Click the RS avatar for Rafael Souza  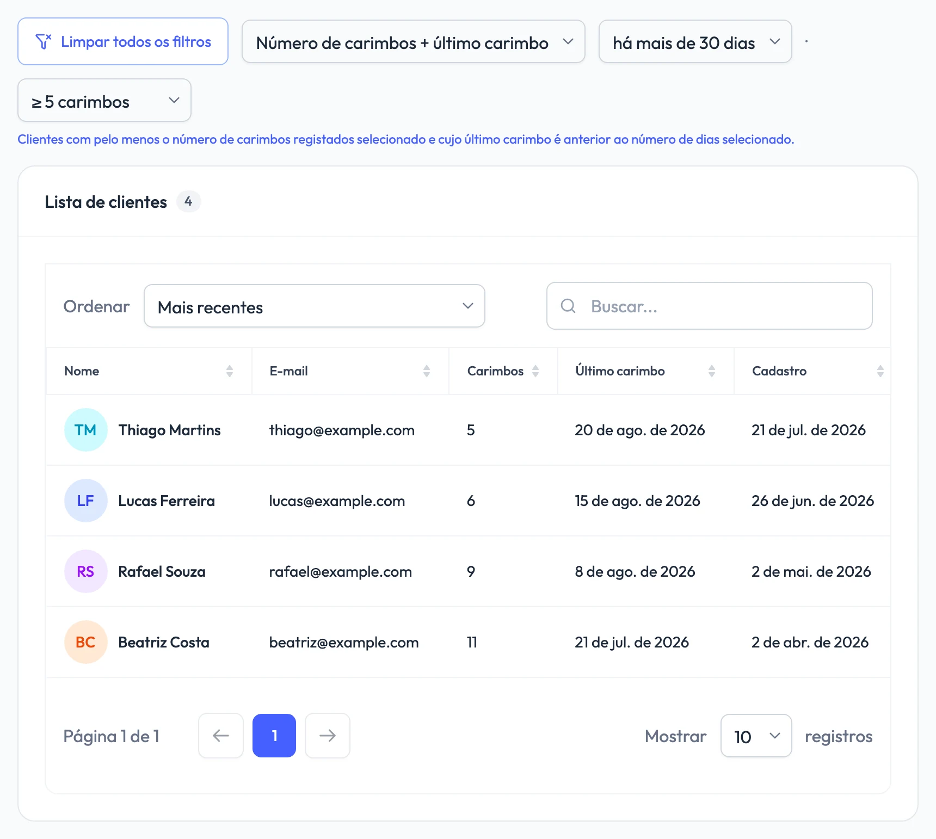click(x=86, y=571)
